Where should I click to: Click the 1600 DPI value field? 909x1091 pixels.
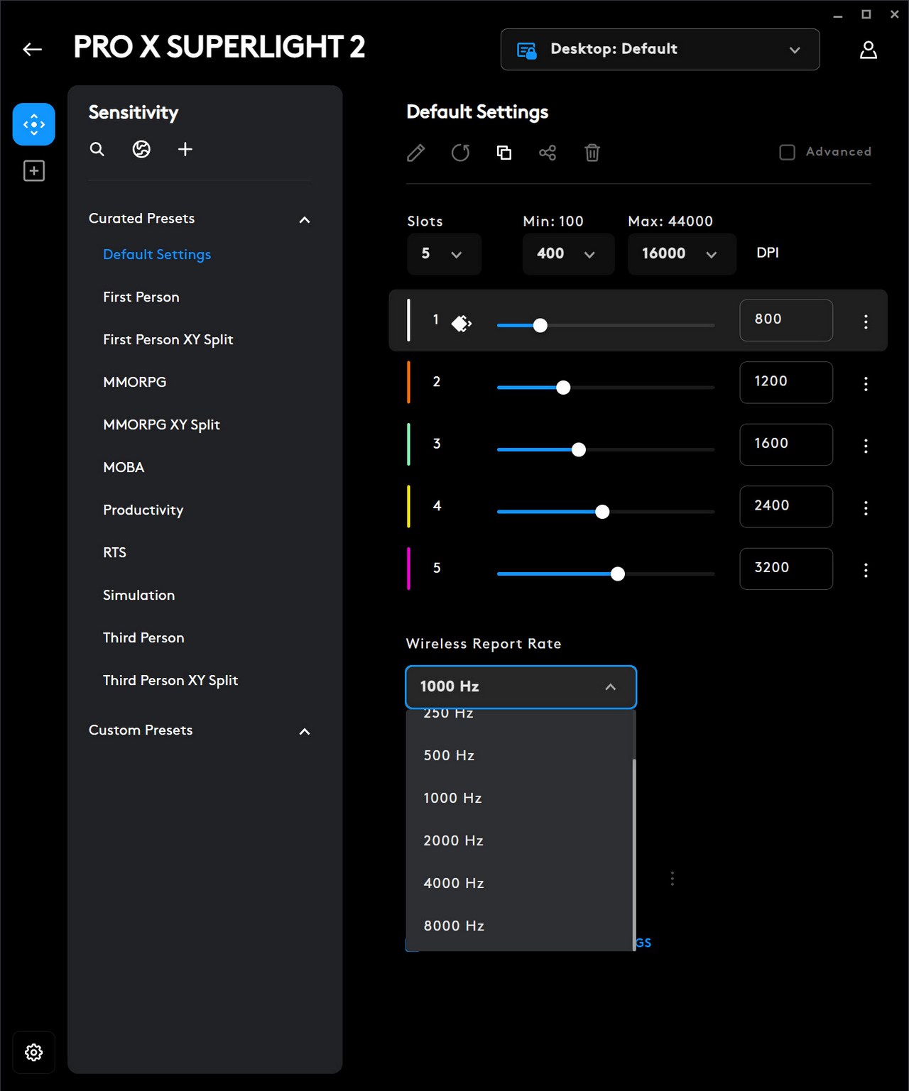point(786,444)
